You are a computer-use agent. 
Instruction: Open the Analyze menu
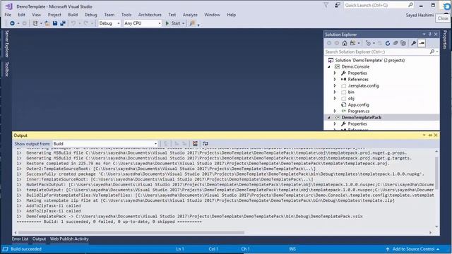click(x=190, y=15)
